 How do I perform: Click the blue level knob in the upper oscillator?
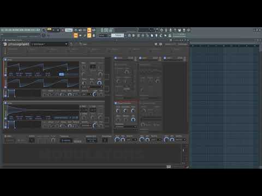(x=99, y=83)
